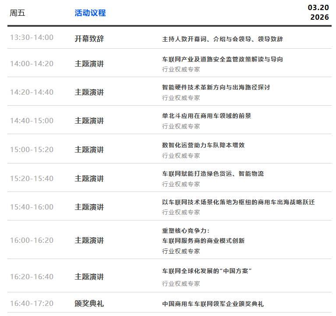The width and height of the screenshot is (336, 316).
Task: Open 智能硬件技术革新方向与出海路径探讨 topic
Action: 216,87
